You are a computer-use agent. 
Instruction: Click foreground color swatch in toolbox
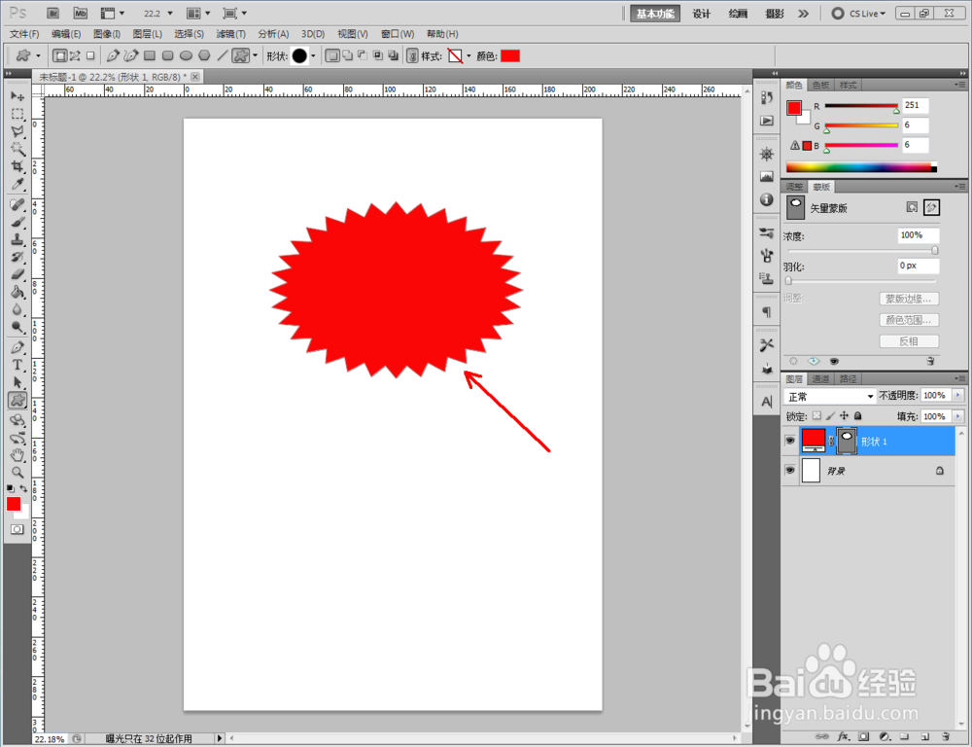(13, 504)
